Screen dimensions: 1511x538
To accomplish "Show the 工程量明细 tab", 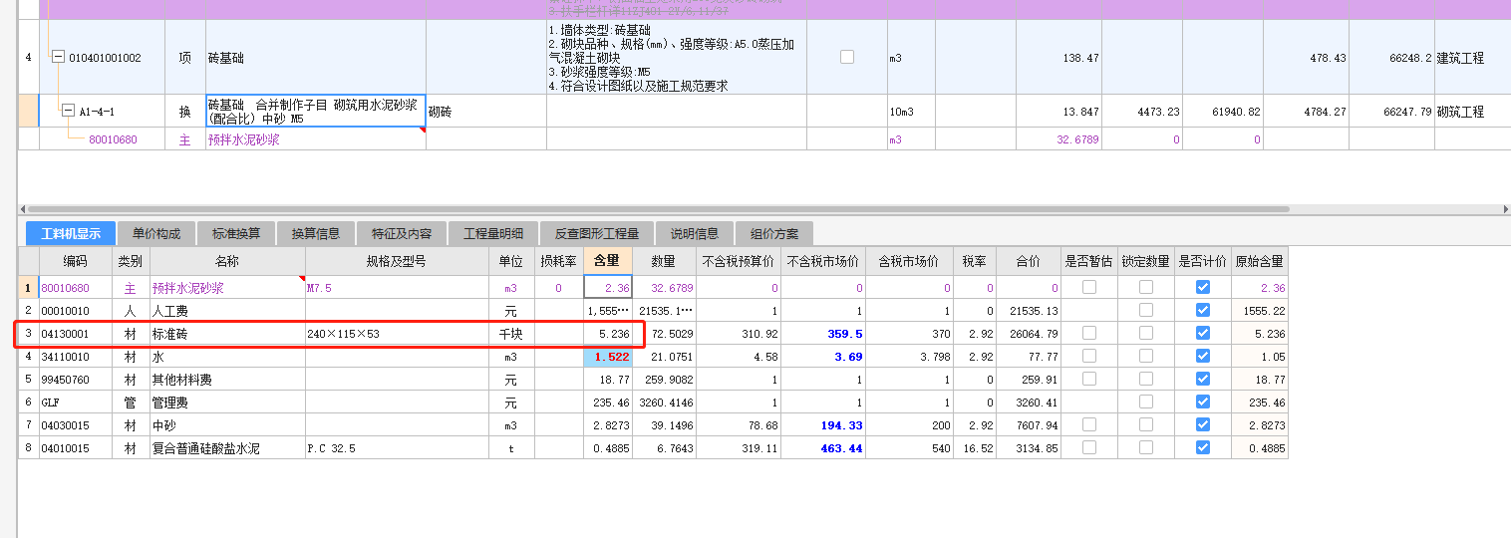I will click(x=493, y=233).
